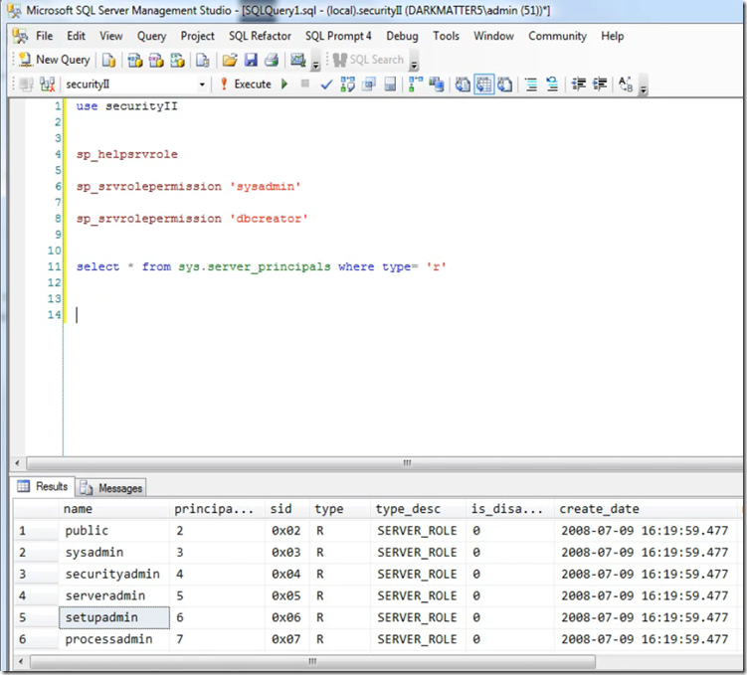Image resolution: width=747 pixels, height=675 pixels.
Task: Start a SQL Server Compact Query
Action: pyautogui.click(x=203, y=60)
